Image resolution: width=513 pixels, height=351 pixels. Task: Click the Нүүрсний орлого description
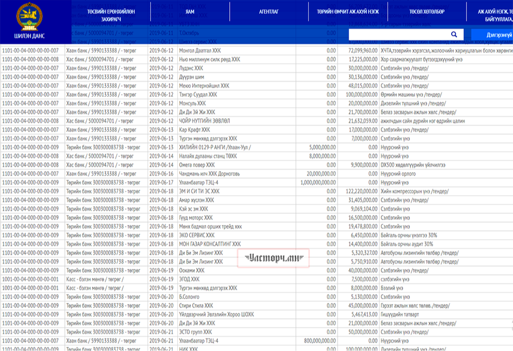[x=398, y=174]
